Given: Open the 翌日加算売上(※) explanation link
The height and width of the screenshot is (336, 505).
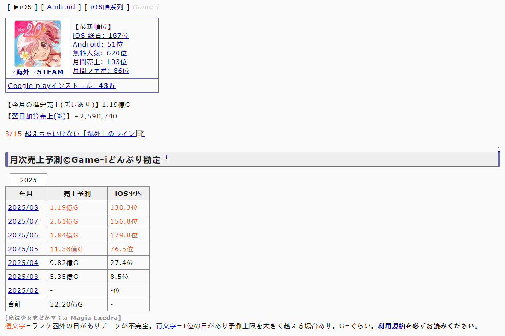Looking at the screenshot, I should coord(39,116).
